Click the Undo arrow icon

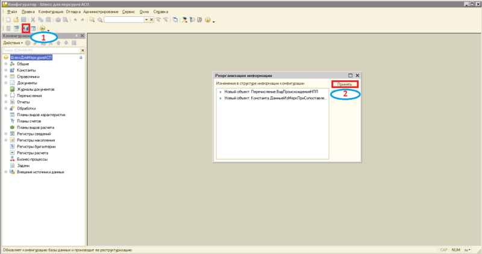click(75, 19)
